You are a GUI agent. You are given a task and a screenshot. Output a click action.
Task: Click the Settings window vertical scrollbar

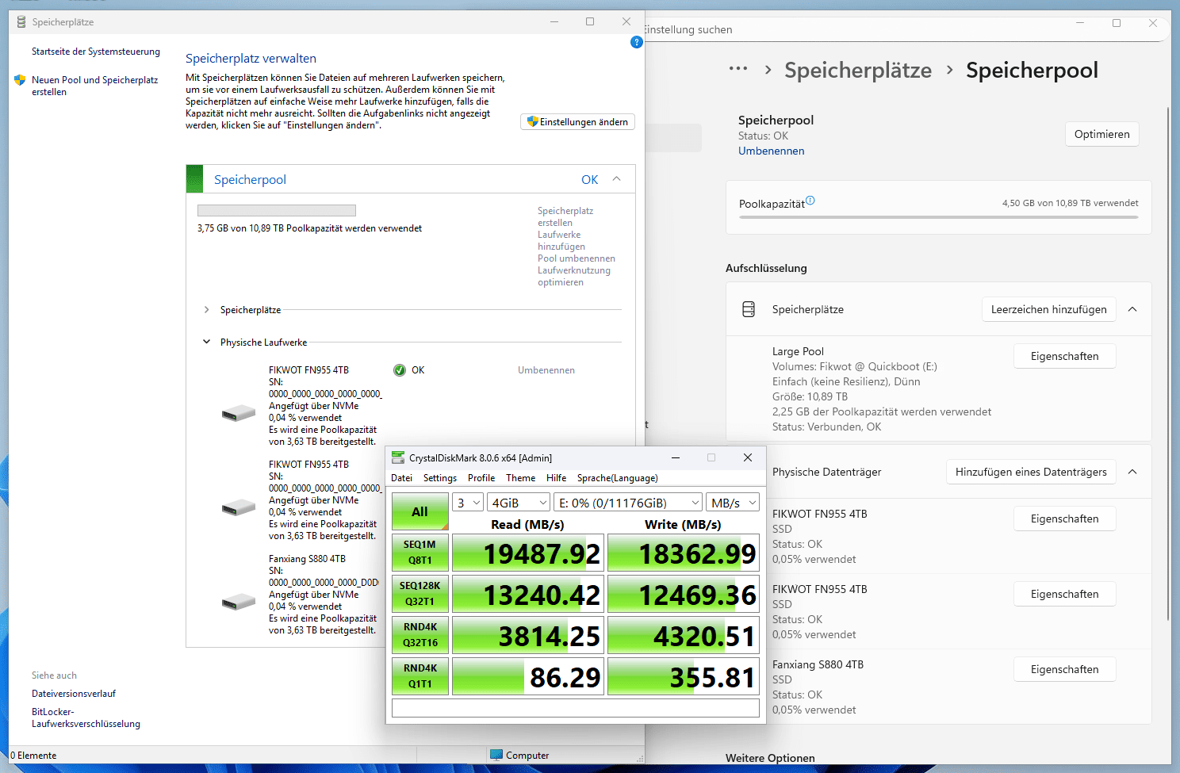(x=1167, y=363)
